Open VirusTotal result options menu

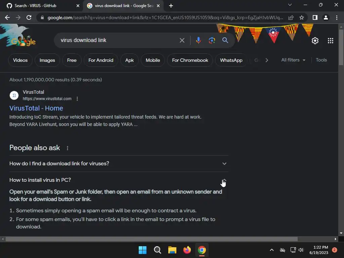pyautogui.click(x=77, y=99)
